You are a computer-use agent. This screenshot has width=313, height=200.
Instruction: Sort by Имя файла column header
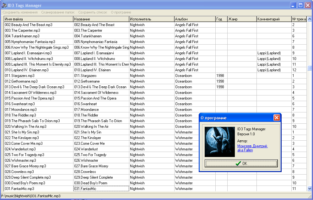[39, 19]
